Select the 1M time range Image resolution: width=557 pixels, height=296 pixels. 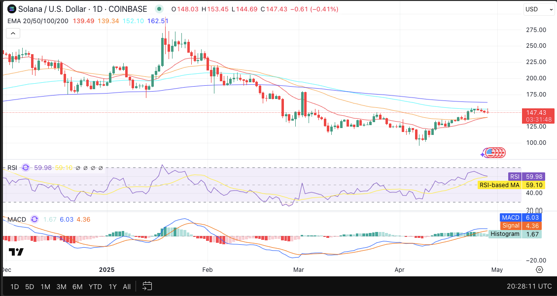tap(45, 287)
